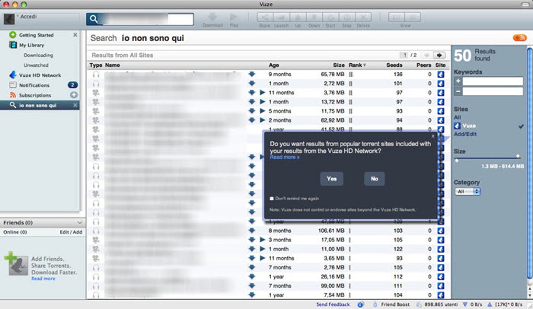
Task: Click the Play toolbar icon
Action: 234,17
